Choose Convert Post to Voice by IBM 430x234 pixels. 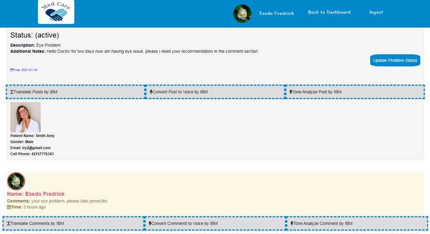[x=215, y=92]
